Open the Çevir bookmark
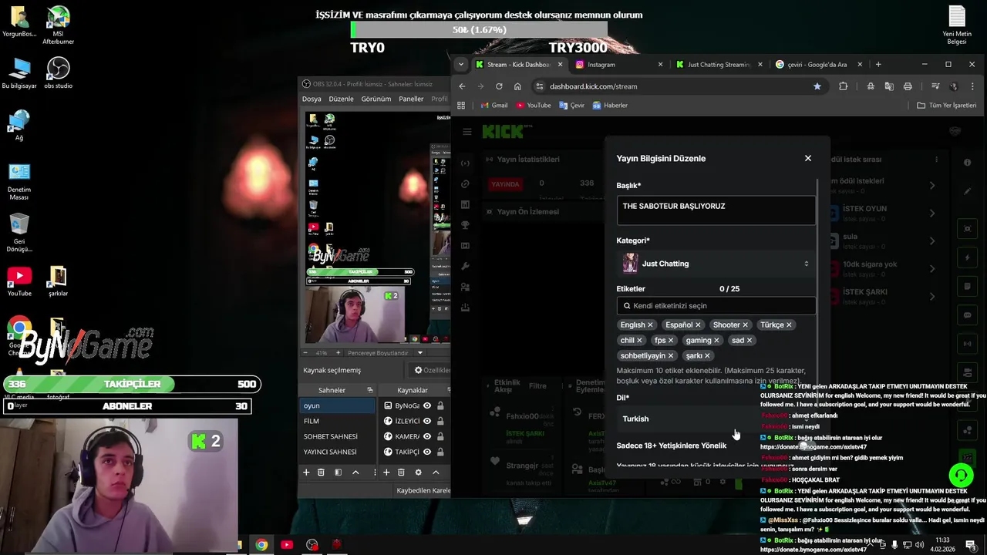Viewport: 987px width, 555px height. [x=571, y=106]
